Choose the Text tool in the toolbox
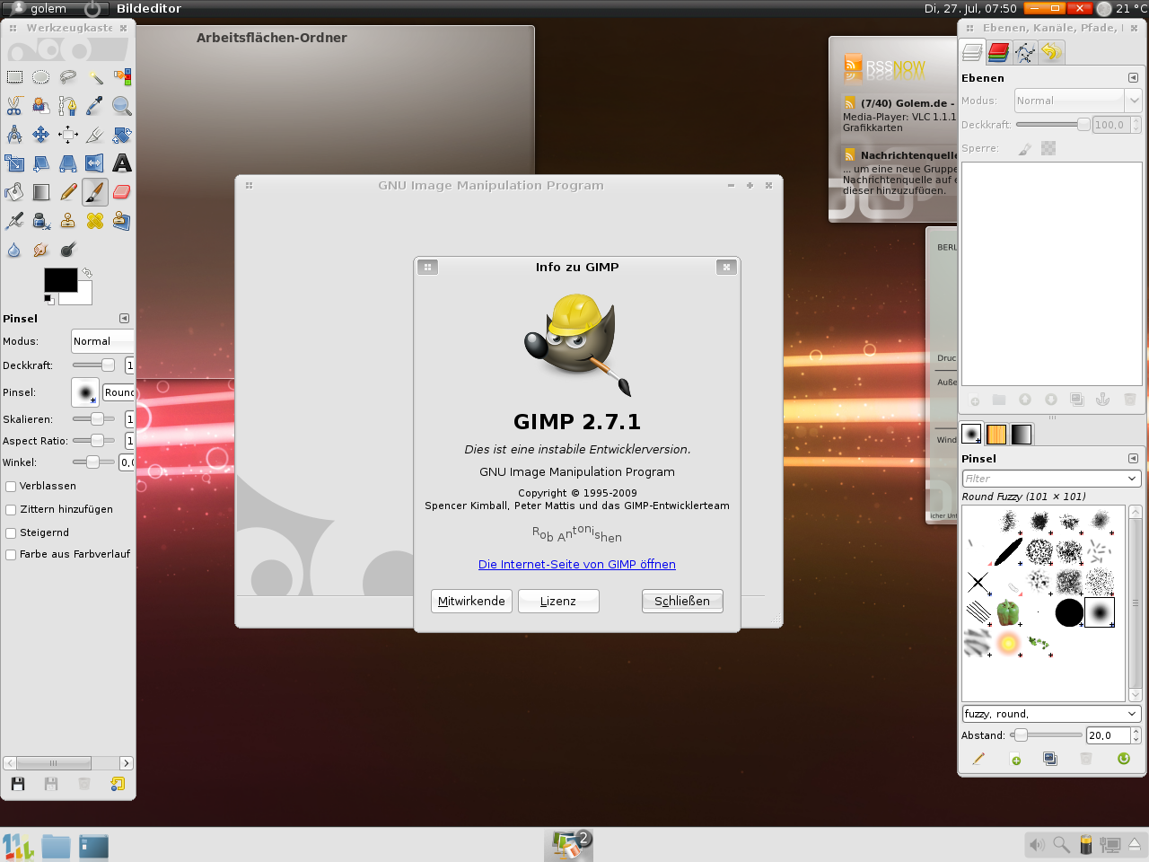 pyautogui.click(x=121, y=163)
